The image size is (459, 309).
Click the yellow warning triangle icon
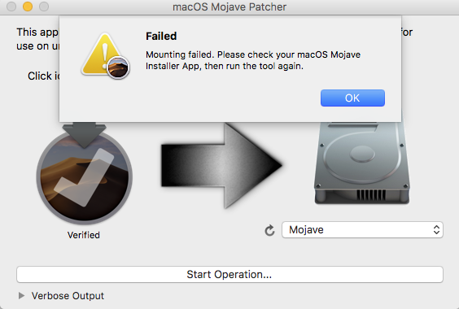point(103,54)
